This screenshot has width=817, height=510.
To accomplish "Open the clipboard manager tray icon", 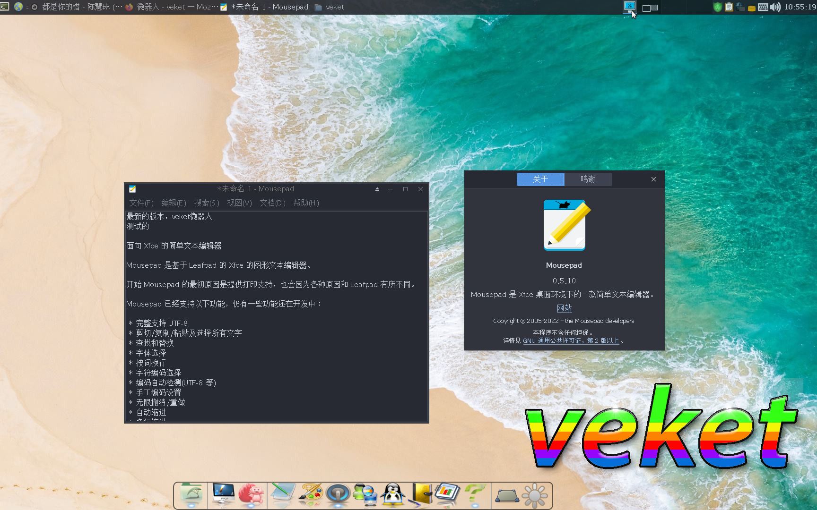I will click(x=729, y=7).
